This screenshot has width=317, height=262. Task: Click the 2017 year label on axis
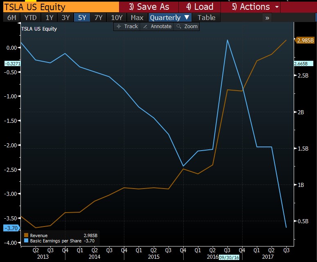tap(268, 257)
